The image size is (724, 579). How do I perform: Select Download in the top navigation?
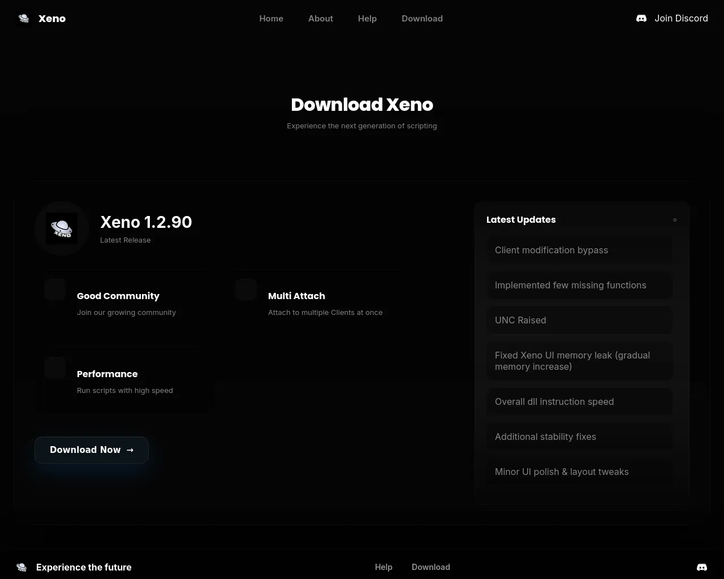tap(422, 19)
